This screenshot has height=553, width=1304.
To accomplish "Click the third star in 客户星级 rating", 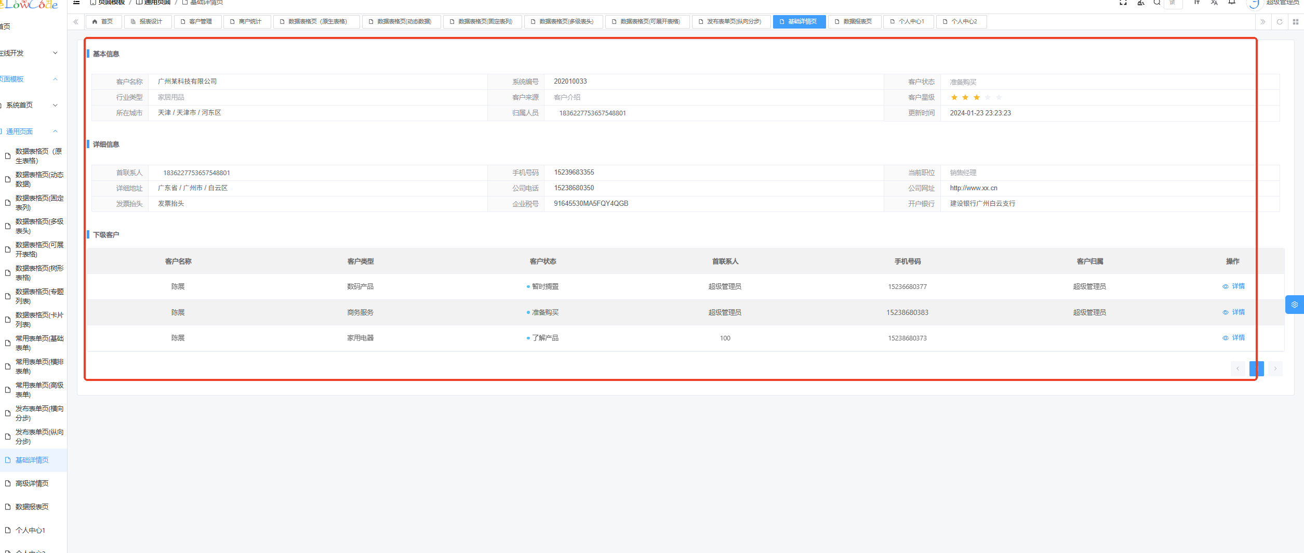I will (x=977, y=97).
